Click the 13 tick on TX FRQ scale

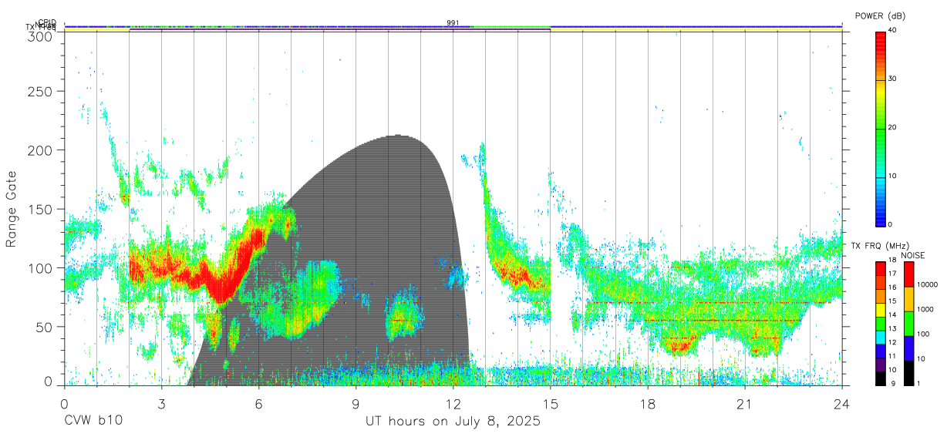click(892, 328)
